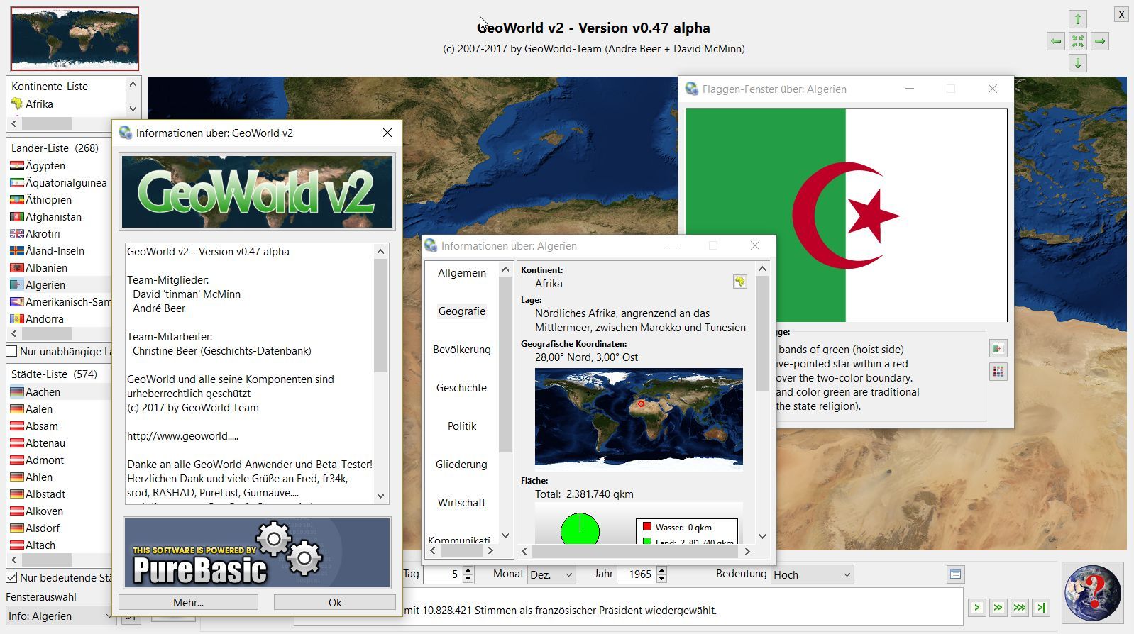Screen dimensions: 1134x634
Task: Open Gliederung tab in Algerien info
Action: click(x=462, y=465)
